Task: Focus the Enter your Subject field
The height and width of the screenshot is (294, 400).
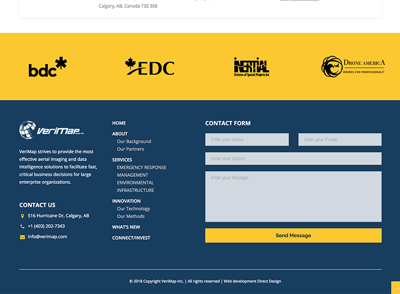Action: coord(293,158)
